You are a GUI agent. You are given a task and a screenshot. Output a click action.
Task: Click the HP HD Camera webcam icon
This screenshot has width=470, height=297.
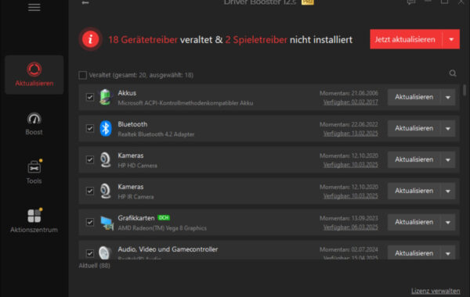tap(105, 159)
